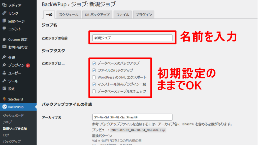Open the ジョブ submenu link
The image size is (258, 145).
(7, 122)
